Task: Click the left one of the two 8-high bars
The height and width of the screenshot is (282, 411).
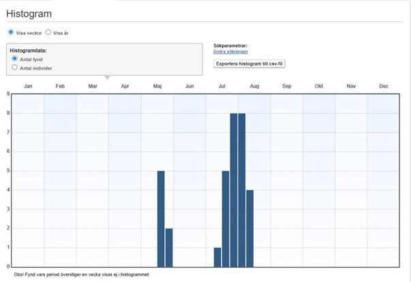Action: [234, 190]
